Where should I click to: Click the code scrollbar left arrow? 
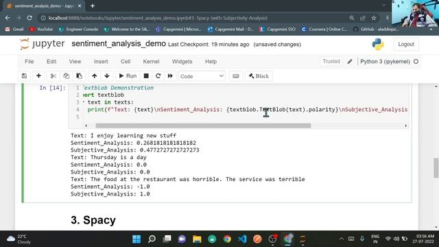click(86, 126)
